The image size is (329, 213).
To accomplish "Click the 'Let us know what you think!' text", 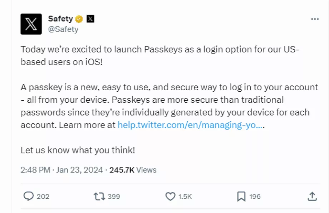I will [x=78, y=150].
